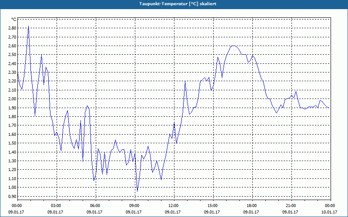Select the 2,70 y-axis label

pos(13,37)
